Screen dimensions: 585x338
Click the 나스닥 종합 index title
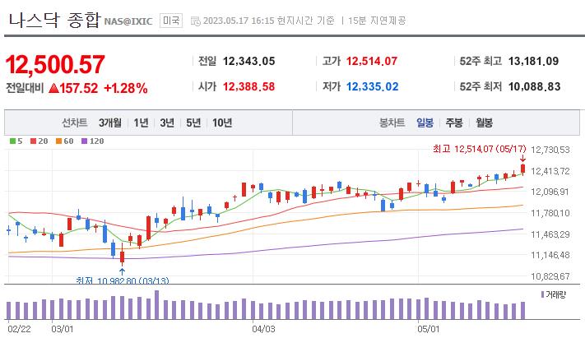[55, 20]
